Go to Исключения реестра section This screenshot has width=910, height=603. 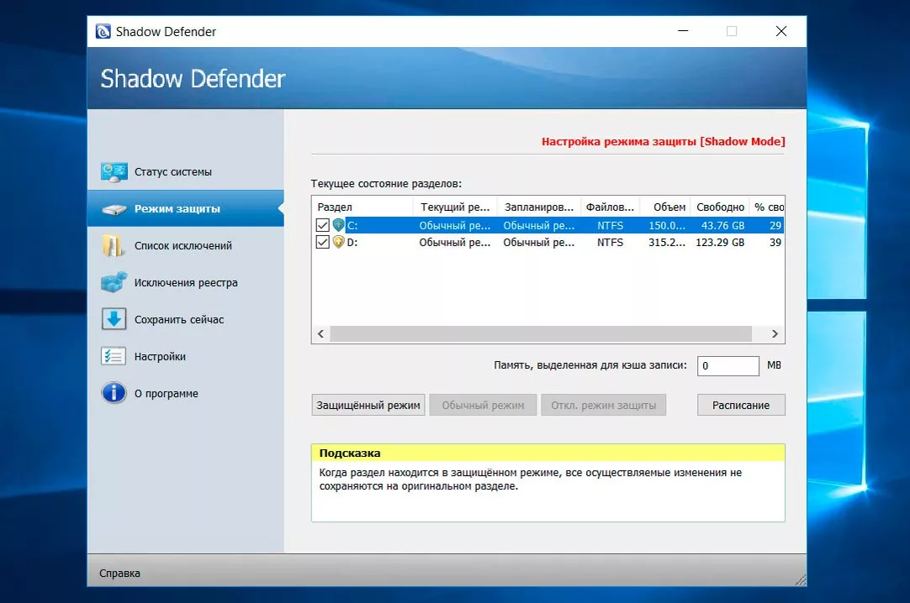186,283
